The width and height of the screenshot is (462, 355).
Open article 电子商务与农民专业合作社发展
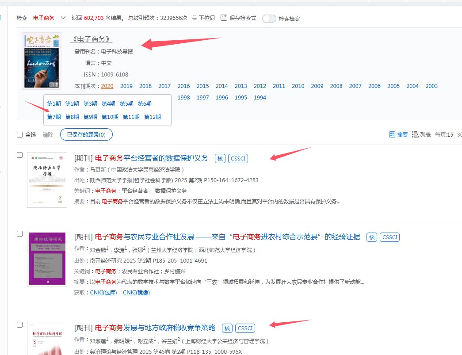coord(228,237)
